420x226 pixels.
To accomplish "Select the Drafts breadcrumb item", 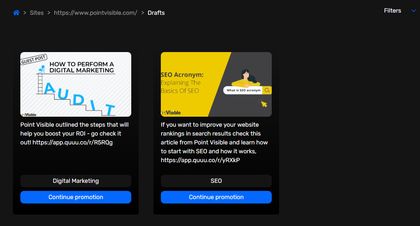I will click(156, 13).
